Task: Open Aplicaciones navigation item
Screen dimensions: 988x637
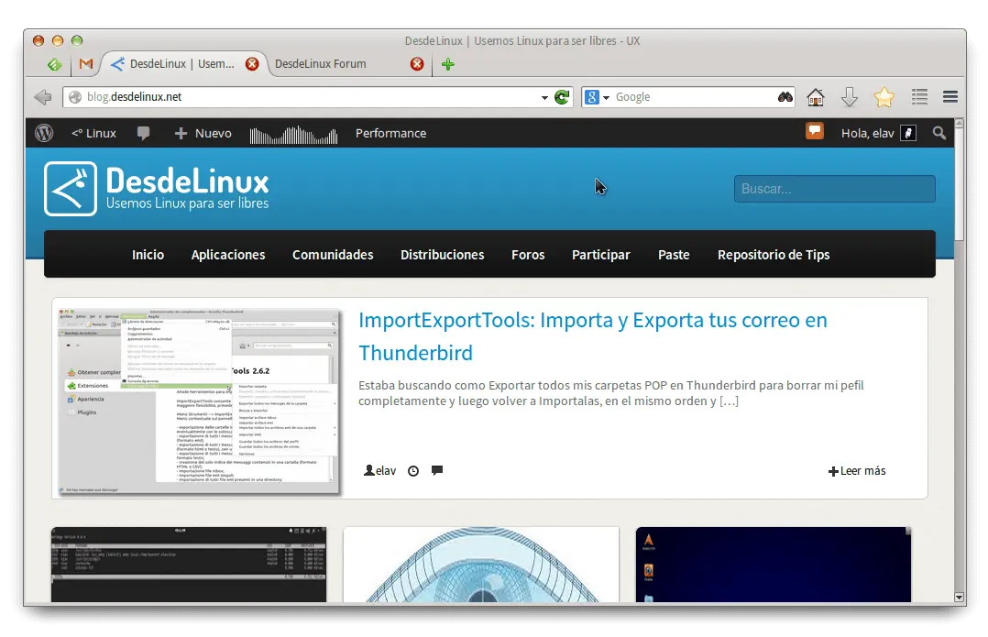Action: [x=228, y=255]
